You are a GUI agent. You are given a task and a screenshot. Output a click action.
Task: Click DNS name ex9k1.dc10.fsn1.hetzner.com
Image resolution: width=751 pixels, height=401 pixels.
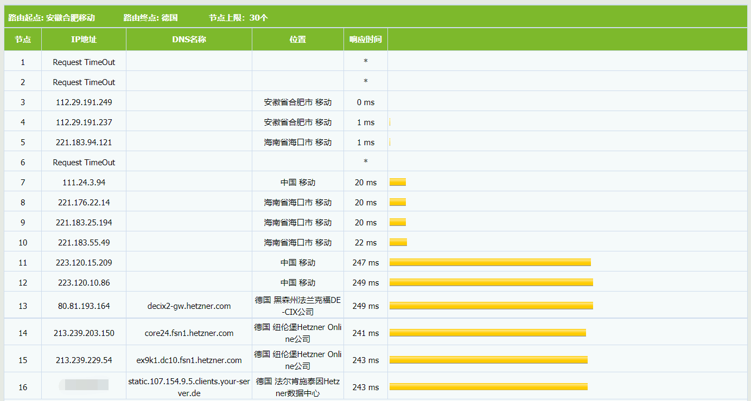tap(189, 360)
